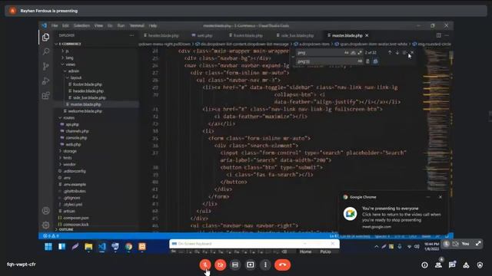
Task: Open VS Code Explorer in the activity bar
Action: [46, 38]
